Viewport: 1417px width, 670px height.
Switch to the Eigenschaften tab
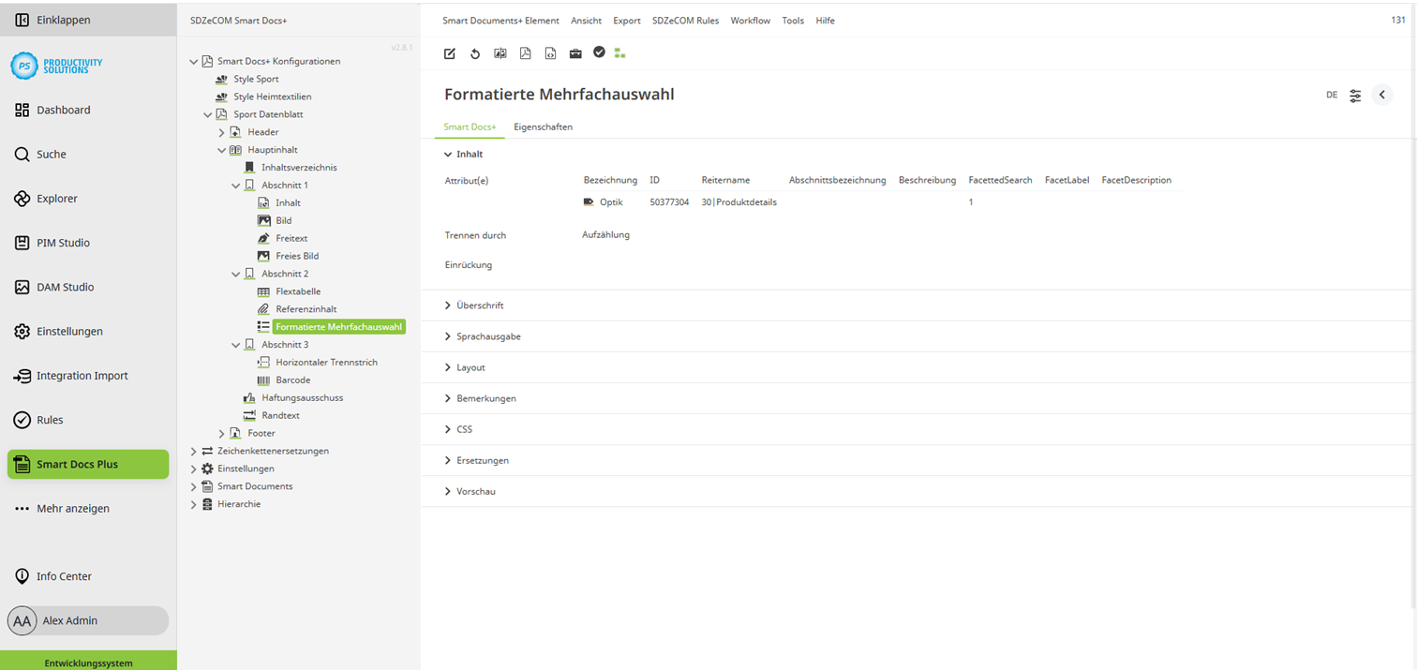coord(544,127)
